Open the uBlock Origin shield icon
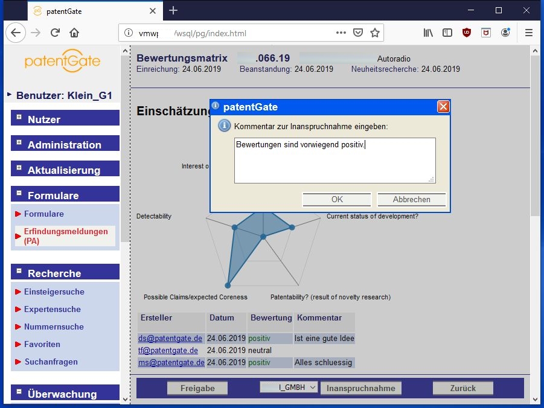Screen dimensions: 544x408 click(x=467, y=33)
